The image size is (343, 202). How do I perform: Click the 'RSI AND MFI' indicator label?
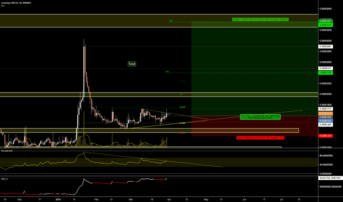[x=7, y=151]
